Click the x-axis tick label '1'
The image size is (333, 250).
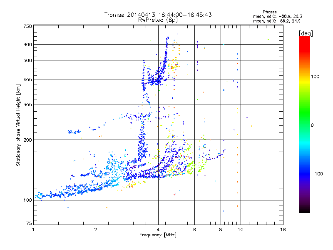click(34, 230)
